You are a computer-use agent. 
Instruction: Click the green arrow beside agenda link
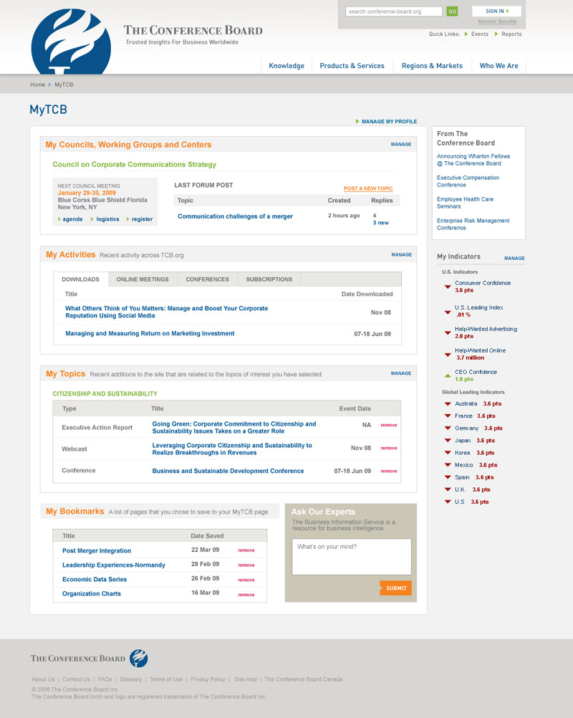(x=59, y=219)
